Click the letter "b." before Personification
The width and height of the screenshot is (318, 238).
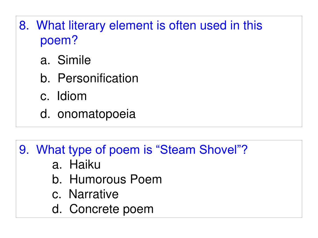(45, 78)
